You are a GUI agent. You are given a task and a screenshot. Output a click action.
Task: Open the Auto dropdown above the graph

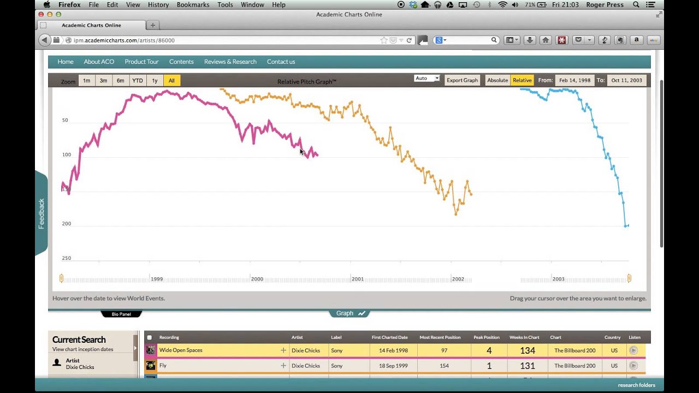point(427,79)
